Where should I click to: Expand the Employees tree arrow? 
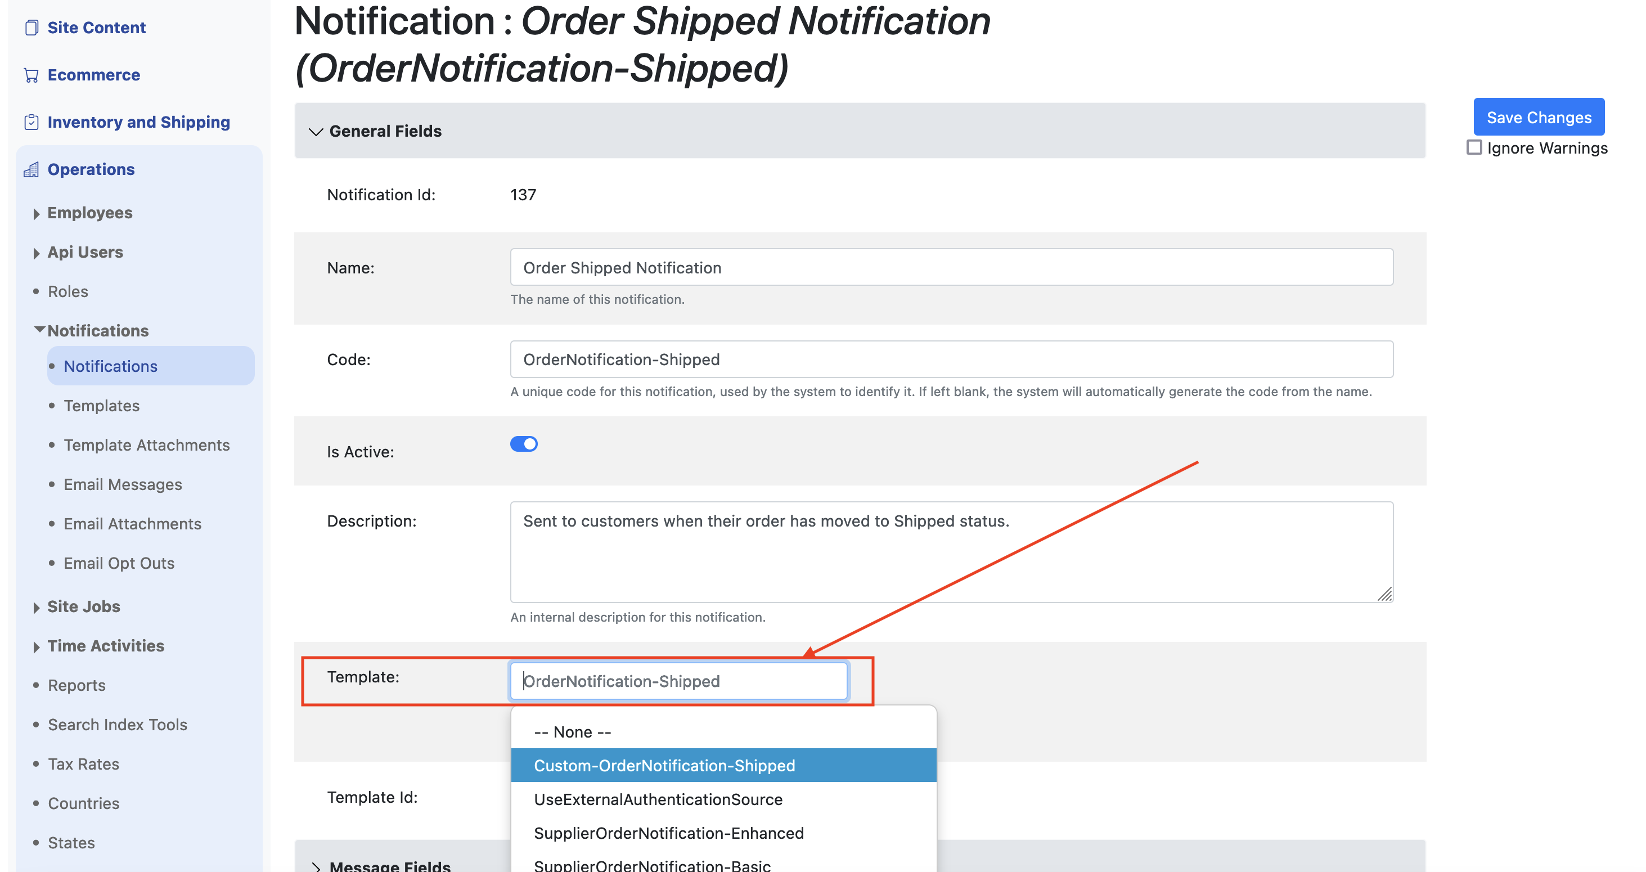(37, 213)
